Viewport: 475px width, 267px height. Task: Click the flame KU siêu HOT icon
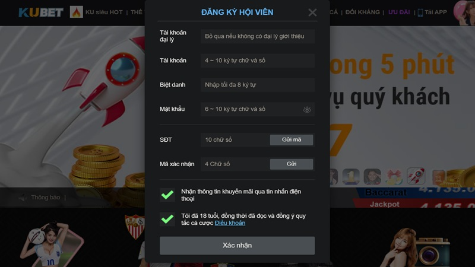click(x=77, y=12)
